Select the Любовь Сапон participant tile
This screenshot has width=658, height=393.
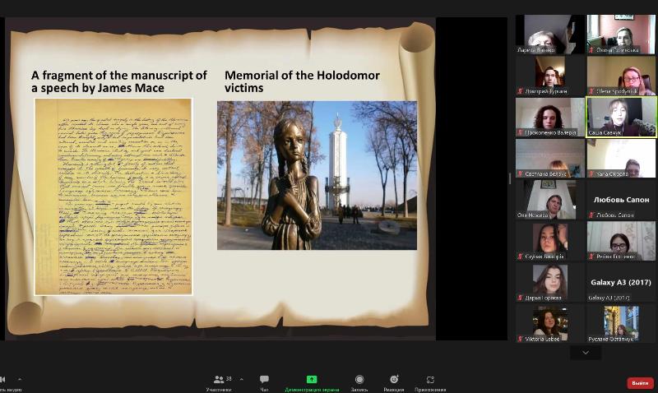[x=621, y=200]
